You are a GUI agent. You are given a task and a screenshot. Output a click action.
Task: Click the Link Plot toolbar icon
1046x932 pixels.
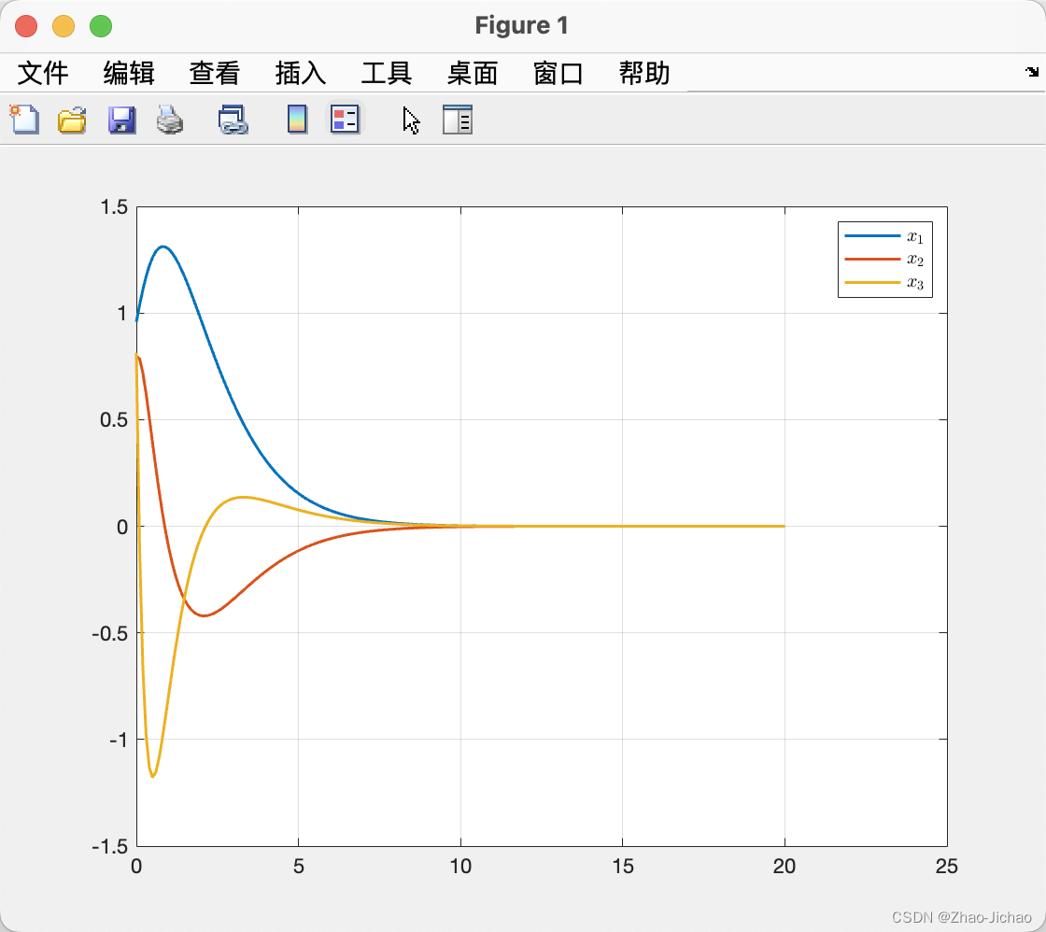click(x=233, y=120)
